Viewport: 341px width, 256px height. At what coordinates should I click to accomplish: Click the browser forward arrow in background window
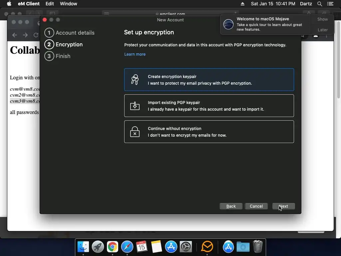coord(25,35)
